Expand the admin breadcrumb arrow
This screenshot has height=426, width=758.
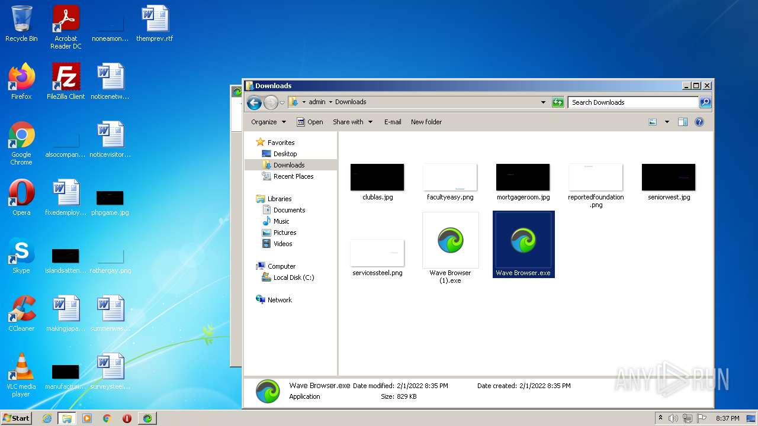point(330,102)
